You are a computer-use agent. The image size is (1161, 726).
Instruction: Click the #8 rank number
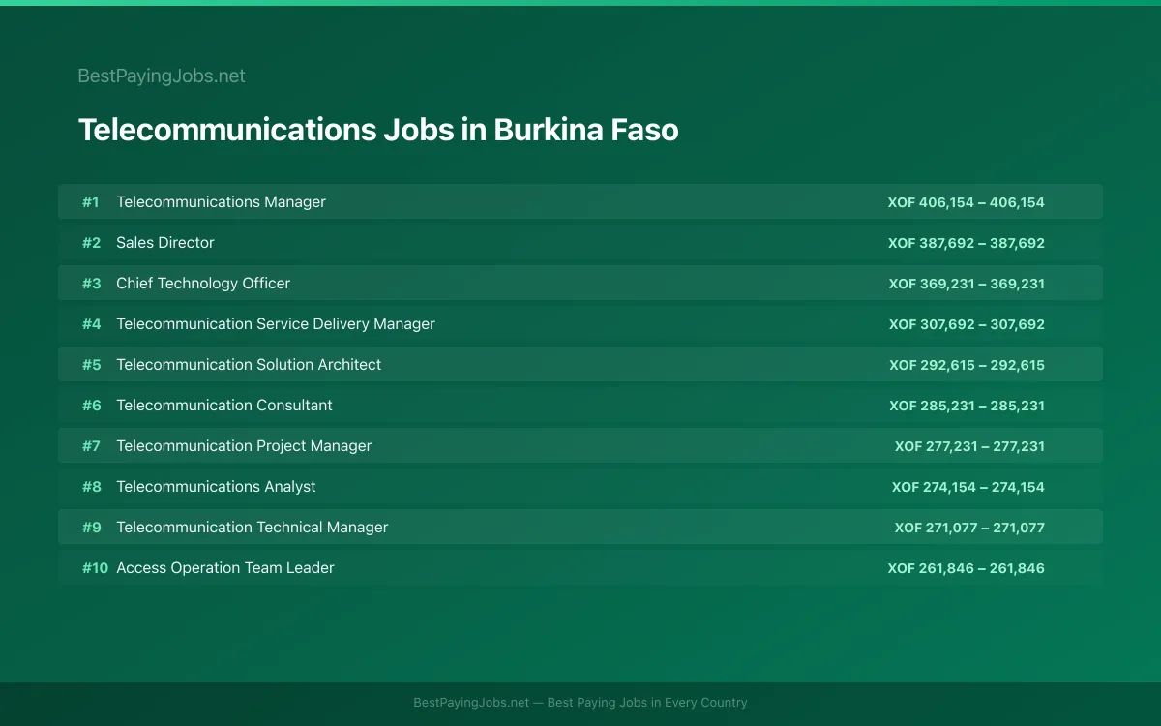[91, 487]
